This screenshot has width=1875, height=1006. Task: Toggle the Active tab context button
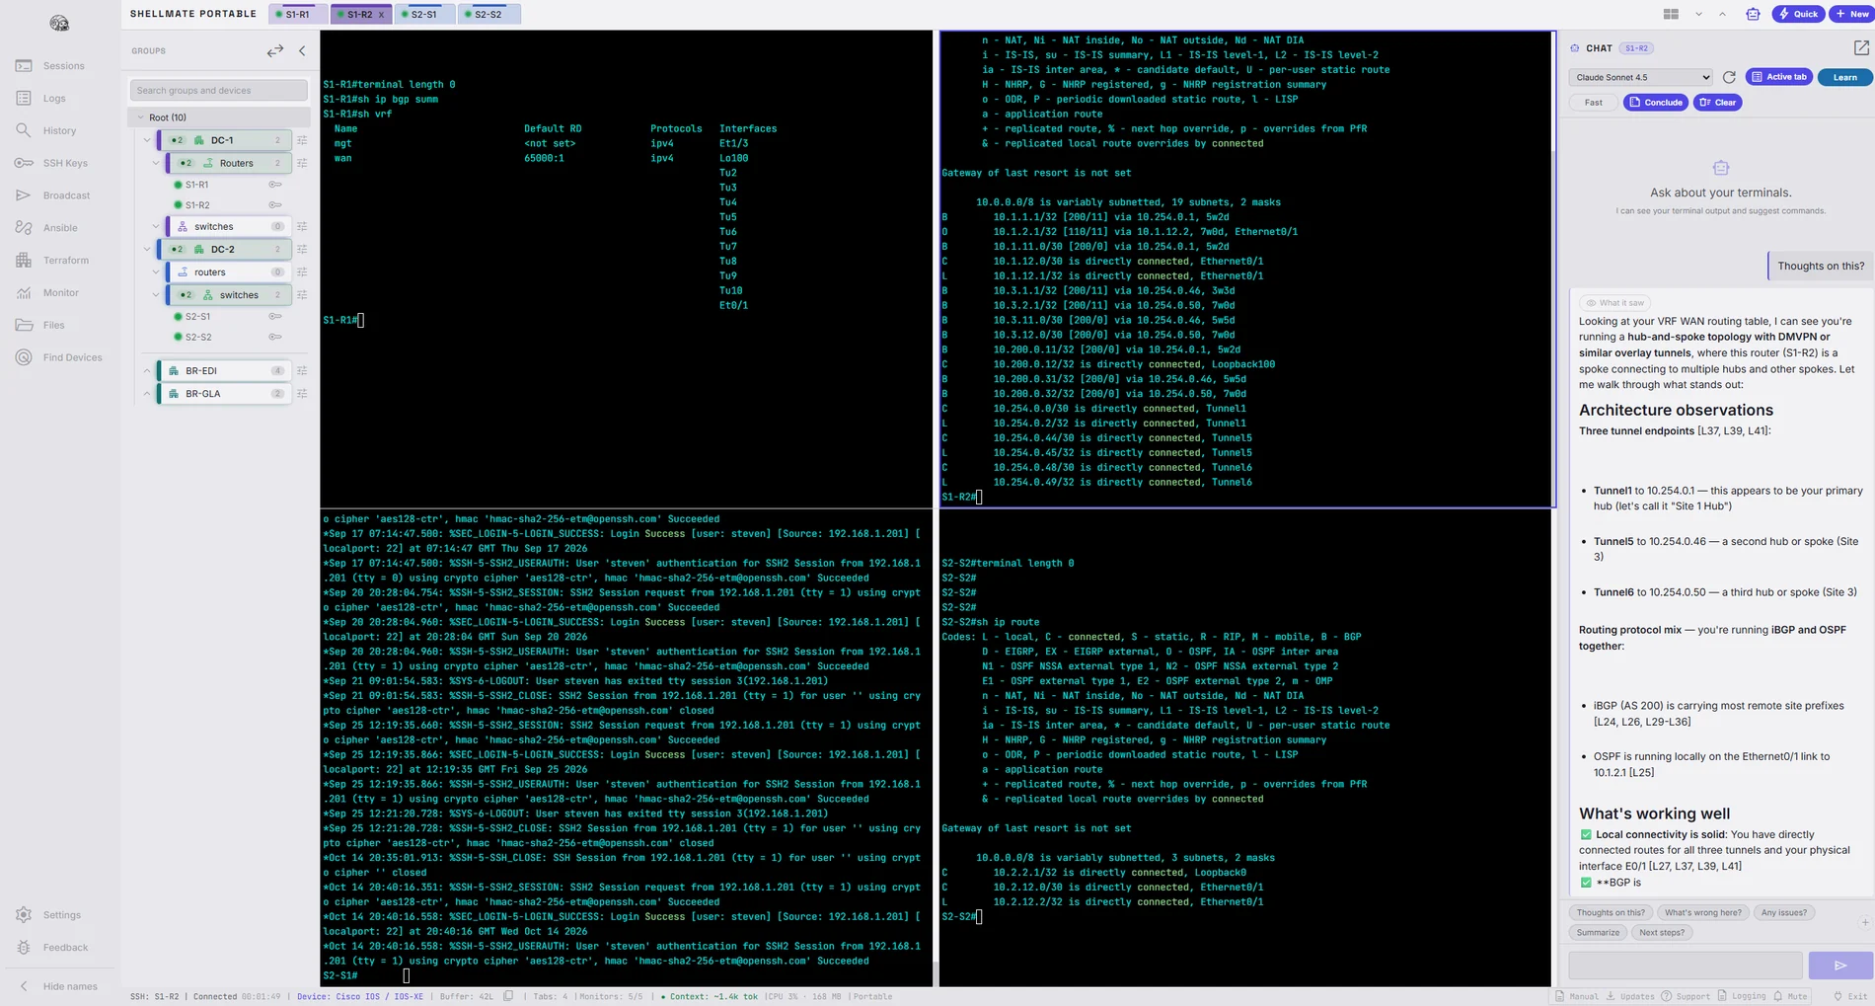click(1779, 77)
